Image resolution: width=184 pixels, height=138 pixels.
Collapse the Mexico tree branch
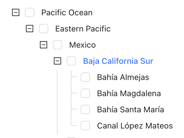click(x=44, y=45)
